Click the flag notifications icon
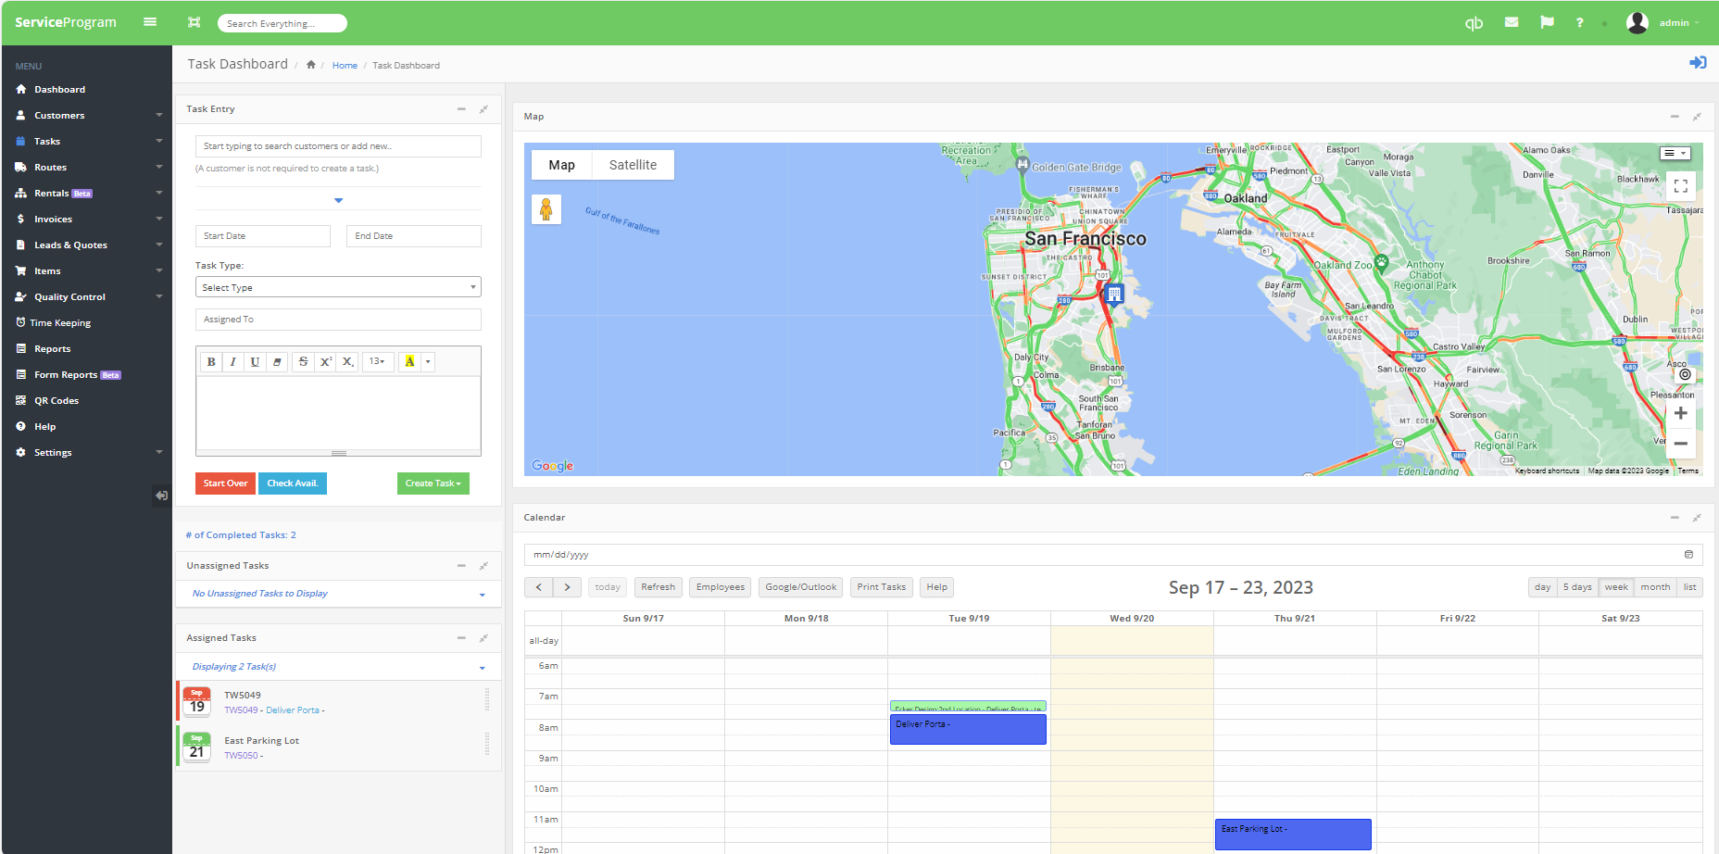This screenshot has height=854, width=1719. (x=1546, y=22)
